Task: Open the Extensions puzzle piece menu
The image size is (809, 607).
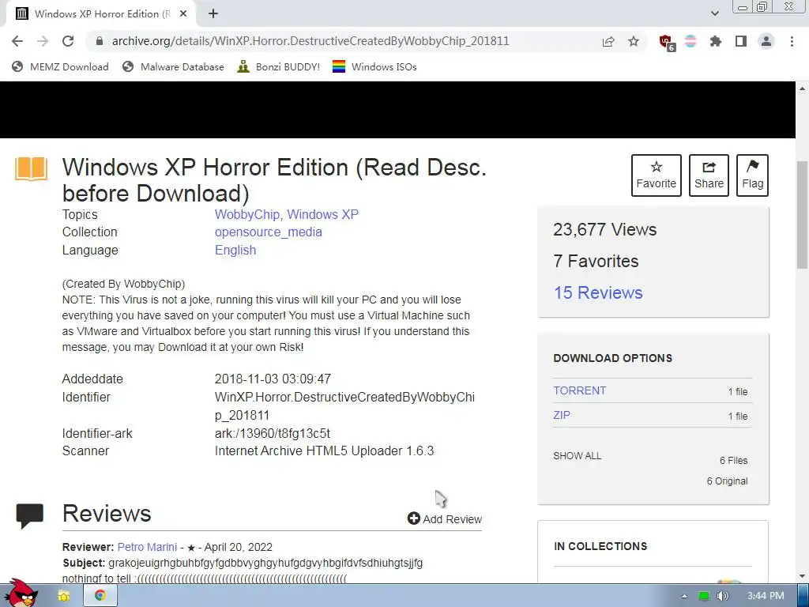Action: tap(716, 41)
